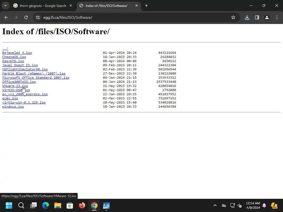Go back to the previous page

point(6,17)
